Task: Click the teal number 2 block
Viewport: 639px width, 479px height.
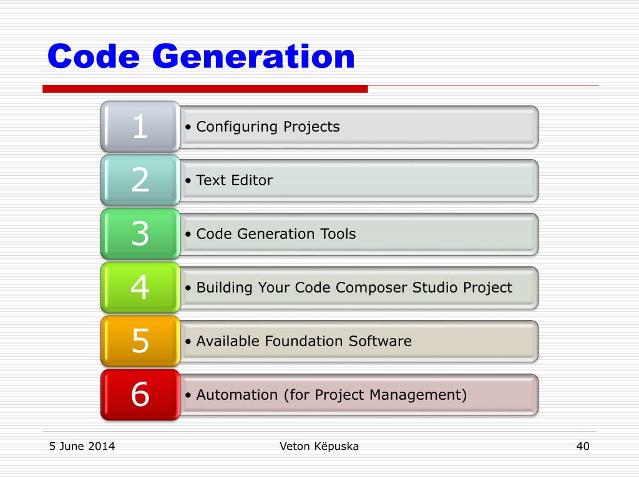Action: (140, 180)
